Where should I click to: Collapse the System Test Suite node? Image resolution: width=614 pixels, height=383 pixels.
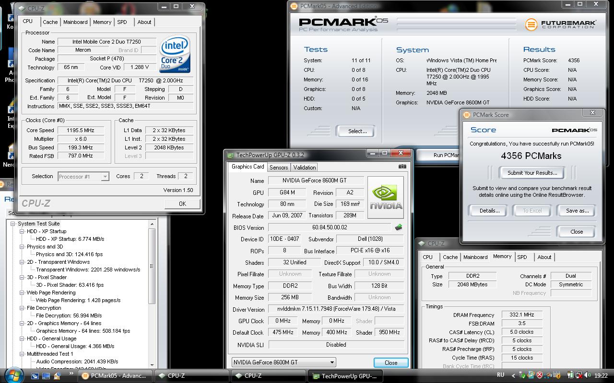[13, 224]
